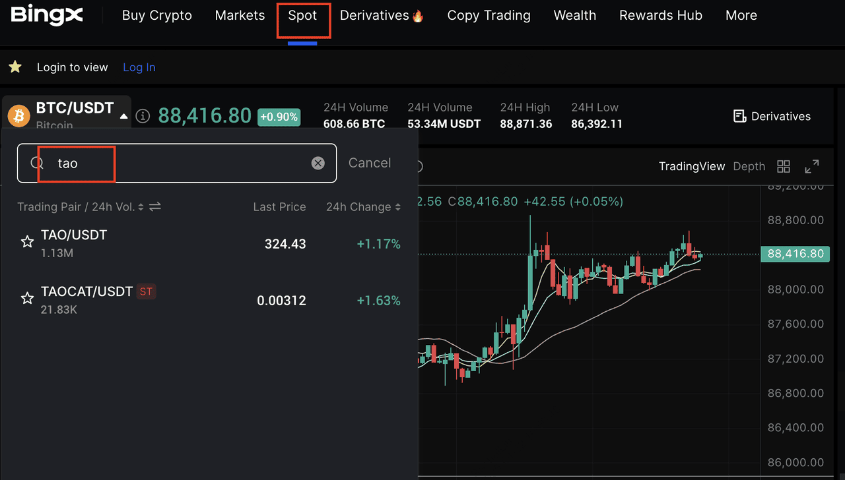Viewport: 845px width, 480px height.
Task: Click the +1.63% change value
Action: (x=379, y=301)
